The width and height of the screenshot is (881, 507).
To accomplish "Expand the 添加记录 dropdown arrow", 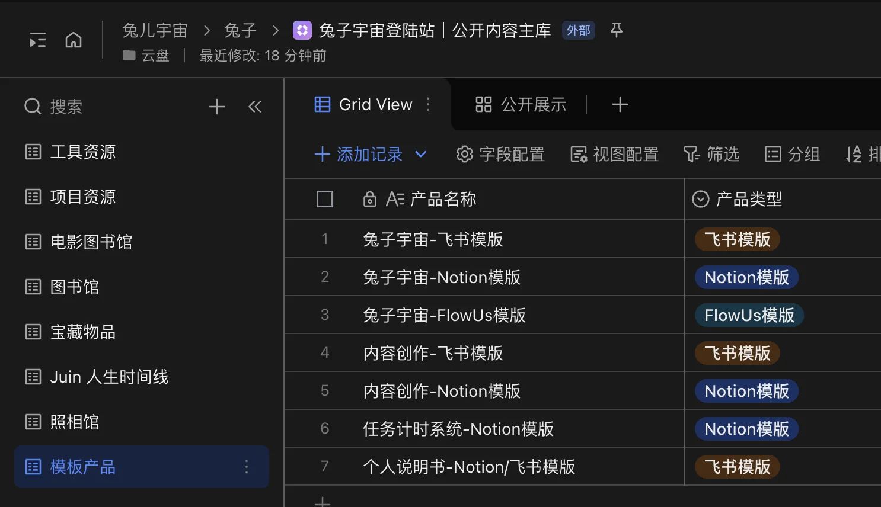I will (421, 155).
